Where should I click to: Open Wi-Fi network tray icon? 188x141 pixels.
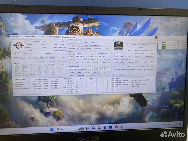tap(163, 125)
